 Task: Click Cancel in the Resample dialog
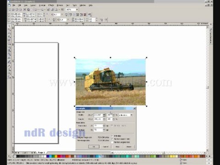tap(105, 147)
